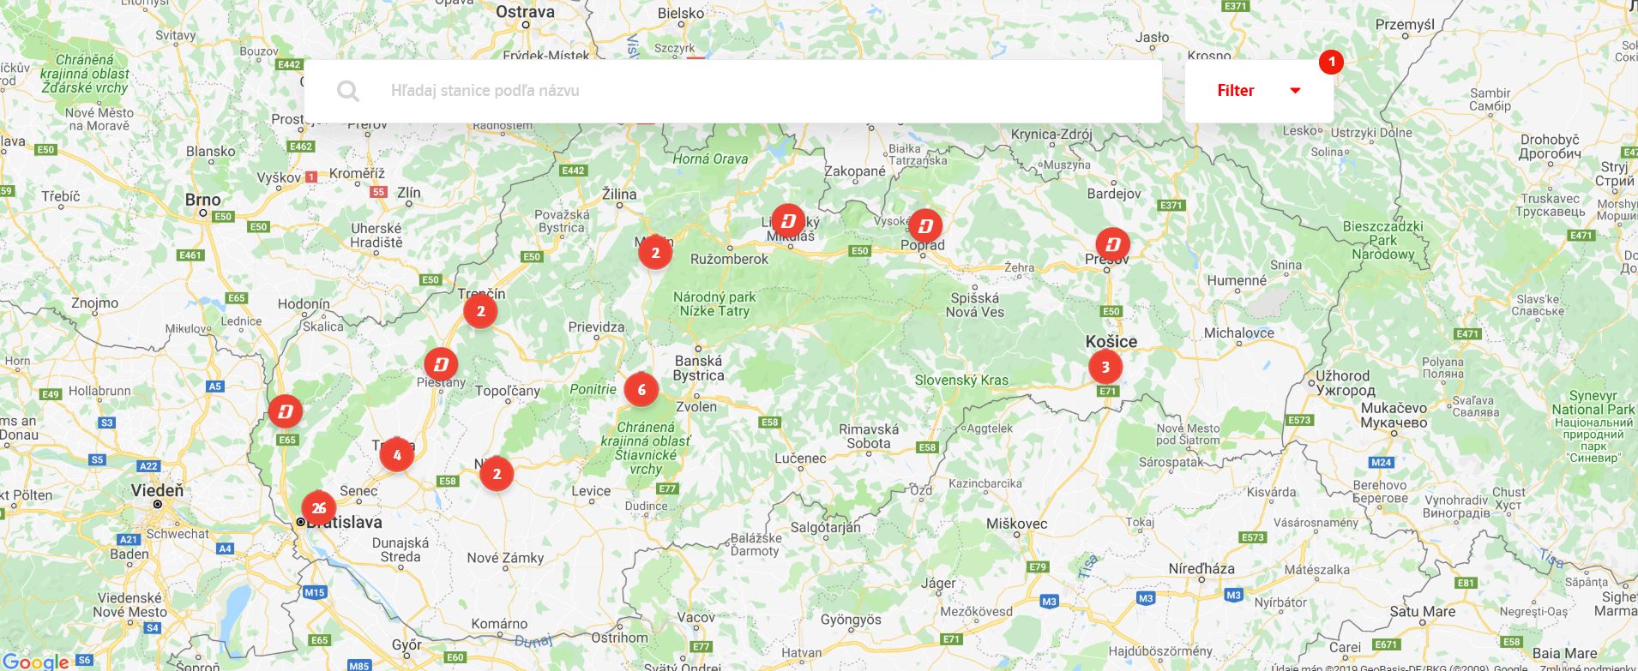Open the 4-station cluster at Trnava
The width and height of the screenshot is (1638, 671).
pyautogui.click(x=396, y=455)
